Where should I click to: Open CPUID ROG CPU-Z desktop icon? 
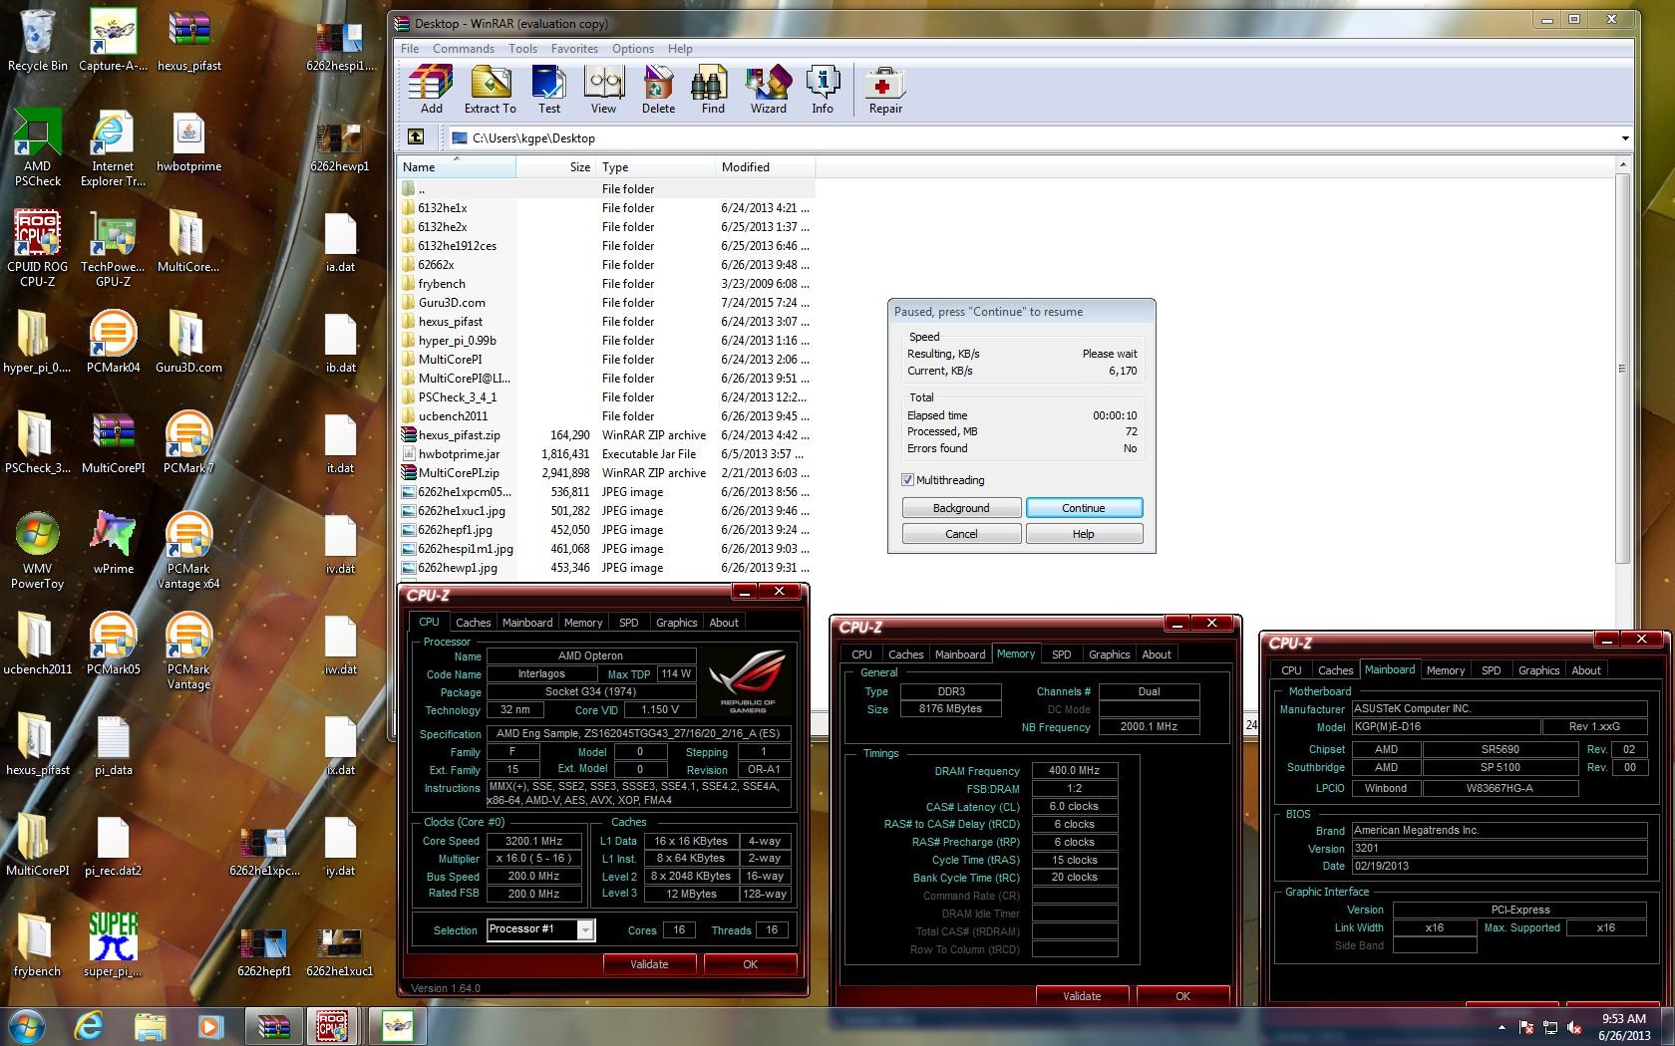(x=38, y=248)
